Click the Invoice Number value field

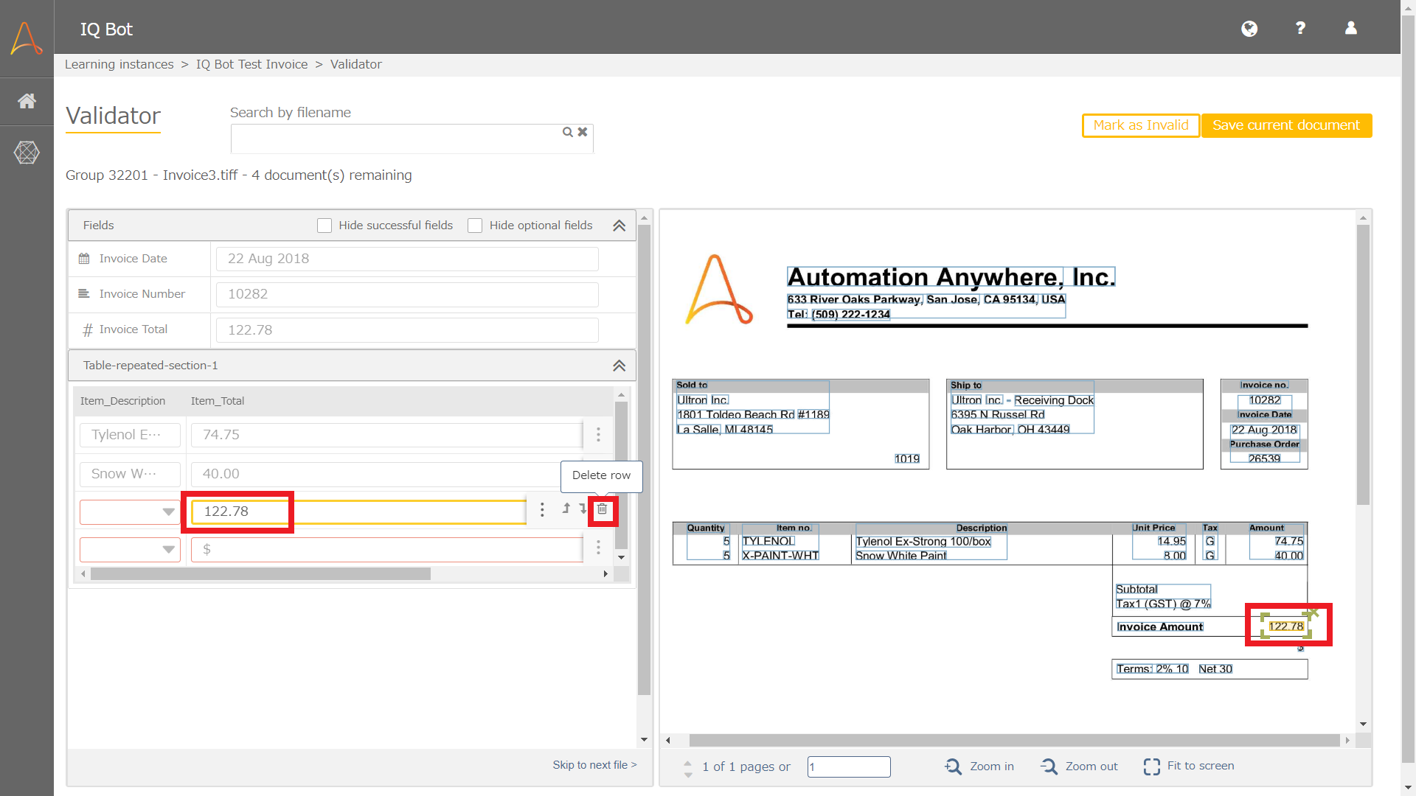pos(407,294)
